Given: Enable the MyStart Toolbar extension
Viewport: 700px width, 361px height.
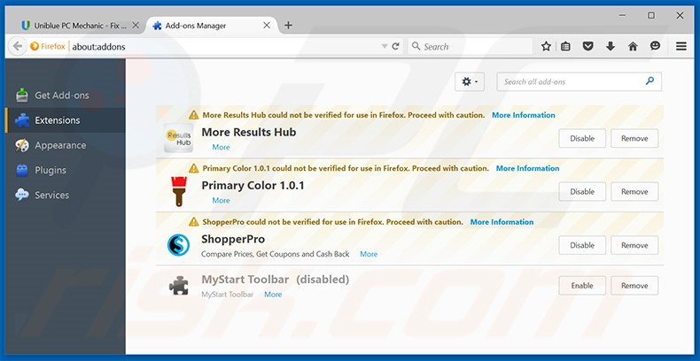Looking at the screenshot, I should click(582, 286).
